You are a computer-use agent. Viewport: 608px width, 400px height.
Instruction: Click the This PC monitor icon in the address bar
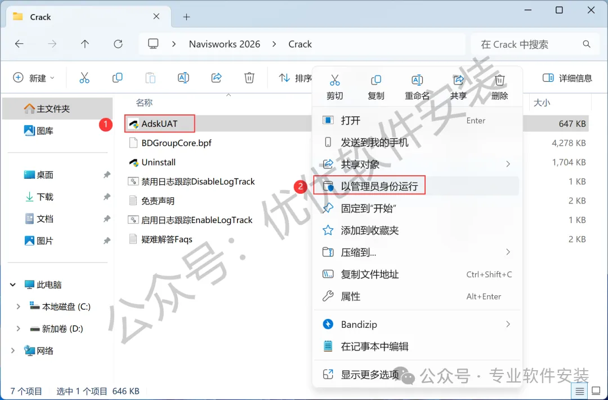coord(153,44)
